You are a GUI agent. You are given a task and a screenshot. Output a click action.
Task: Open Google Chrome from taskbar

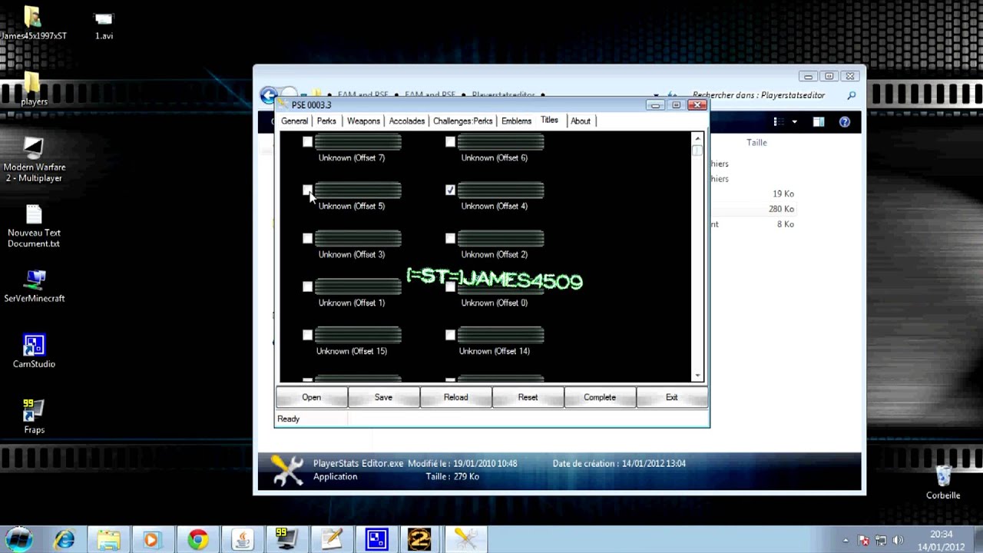pyautogui.click(x=197, y=540)
